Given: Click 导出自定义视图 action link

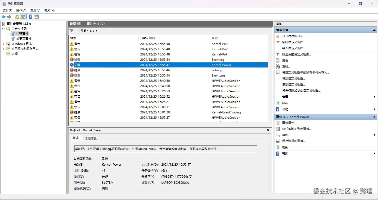Looking at the screenshot, I should [x=294, y=79].
